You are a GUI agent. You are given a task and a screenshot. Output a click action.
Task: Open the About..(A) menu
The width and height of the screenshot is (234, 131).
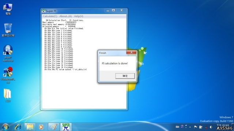point(65,16)
